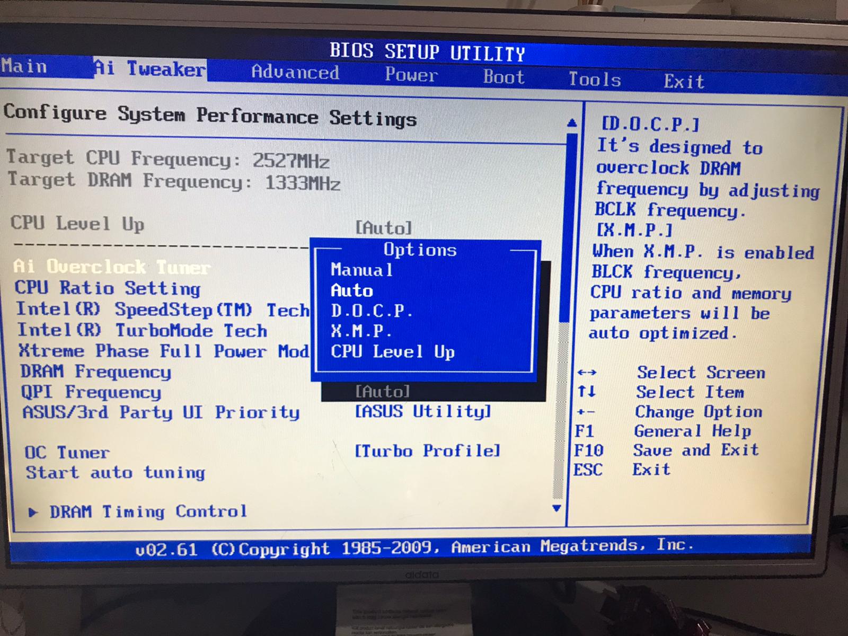
Task: Select ASUS/3rd Party UI Priority setting
Action: tap(161, 412)
